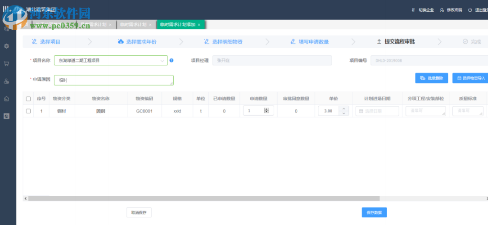This screenshot has height=225, width=488.
Task: Click the user icon beside 修改密码
Action: pos(442,10)
